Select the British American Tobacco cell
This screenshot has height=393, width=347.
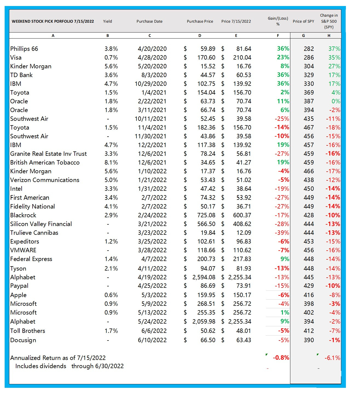(45, 162)
